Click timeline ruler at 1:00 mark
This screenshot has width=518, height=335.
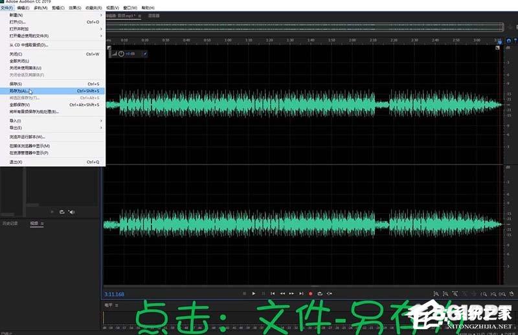point(228,40)
